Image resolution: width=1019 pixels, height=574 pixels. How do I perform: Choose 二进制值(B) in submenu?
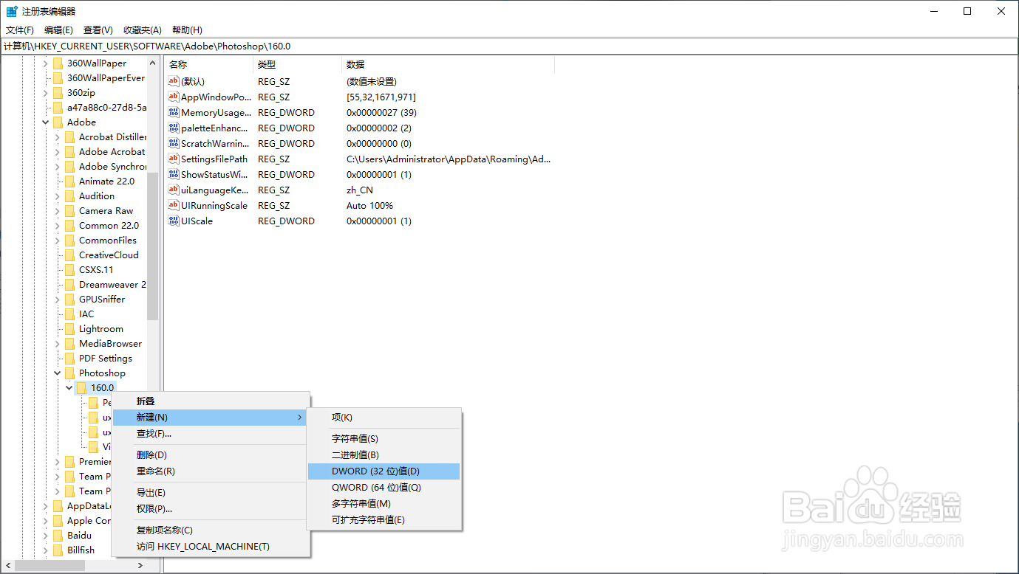tap(384, 455)
